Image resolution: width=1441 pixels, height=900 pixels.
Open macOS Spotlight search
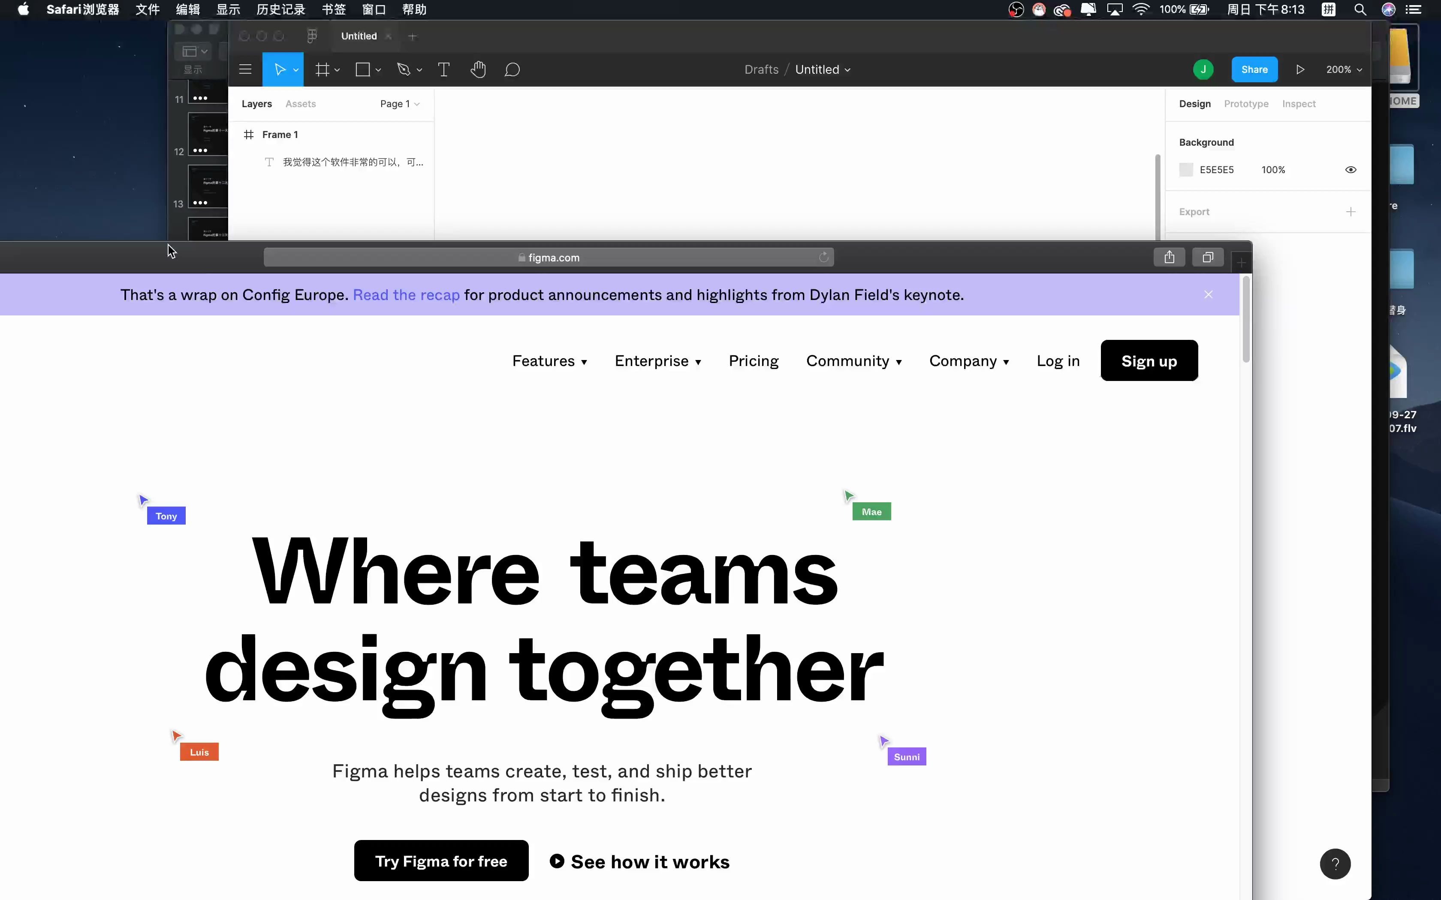1360,9
